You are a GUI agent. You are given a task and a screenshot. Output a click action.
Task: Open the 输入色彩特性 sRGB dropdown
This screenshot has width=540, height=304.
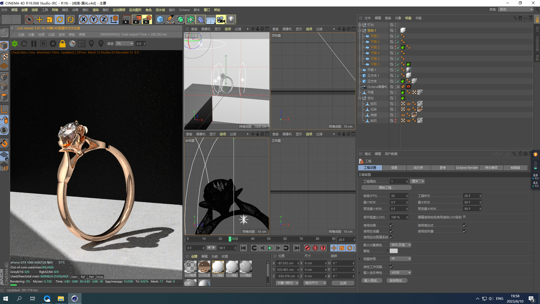pyautogui.click(x=401, y=273)
